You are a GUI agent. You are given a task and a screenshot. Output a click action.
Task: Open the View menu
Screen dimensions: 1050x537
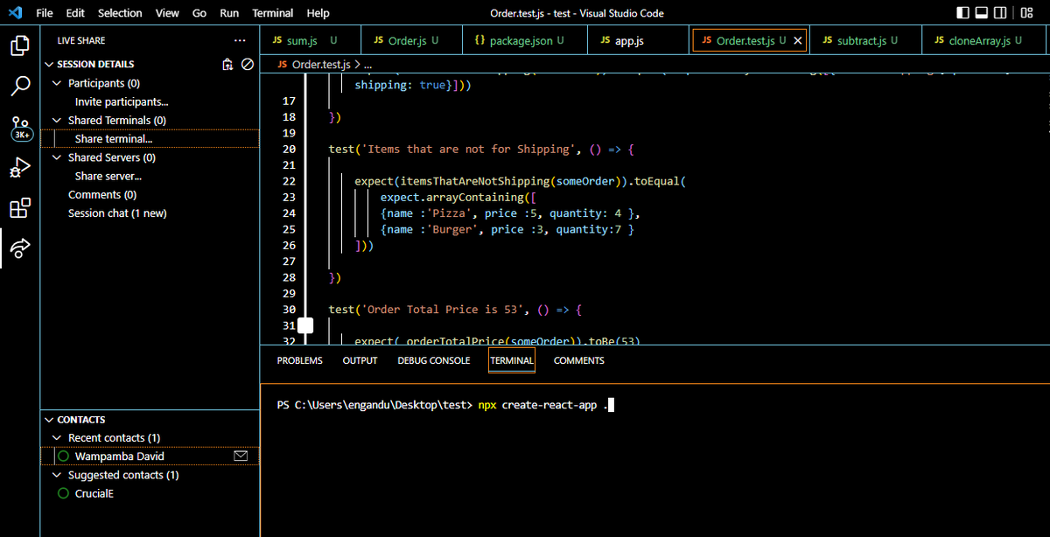[x=167, y=13]
